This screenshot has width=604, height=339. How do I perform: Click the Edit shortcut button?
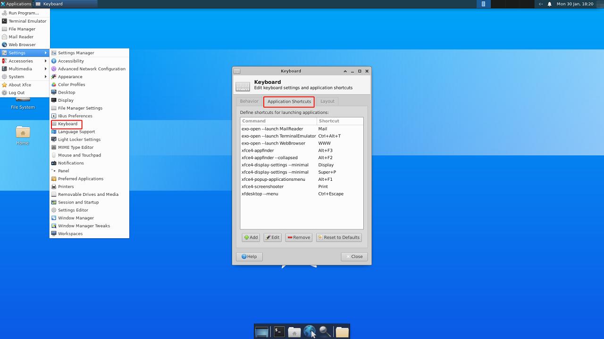click(x=272, y=237)
